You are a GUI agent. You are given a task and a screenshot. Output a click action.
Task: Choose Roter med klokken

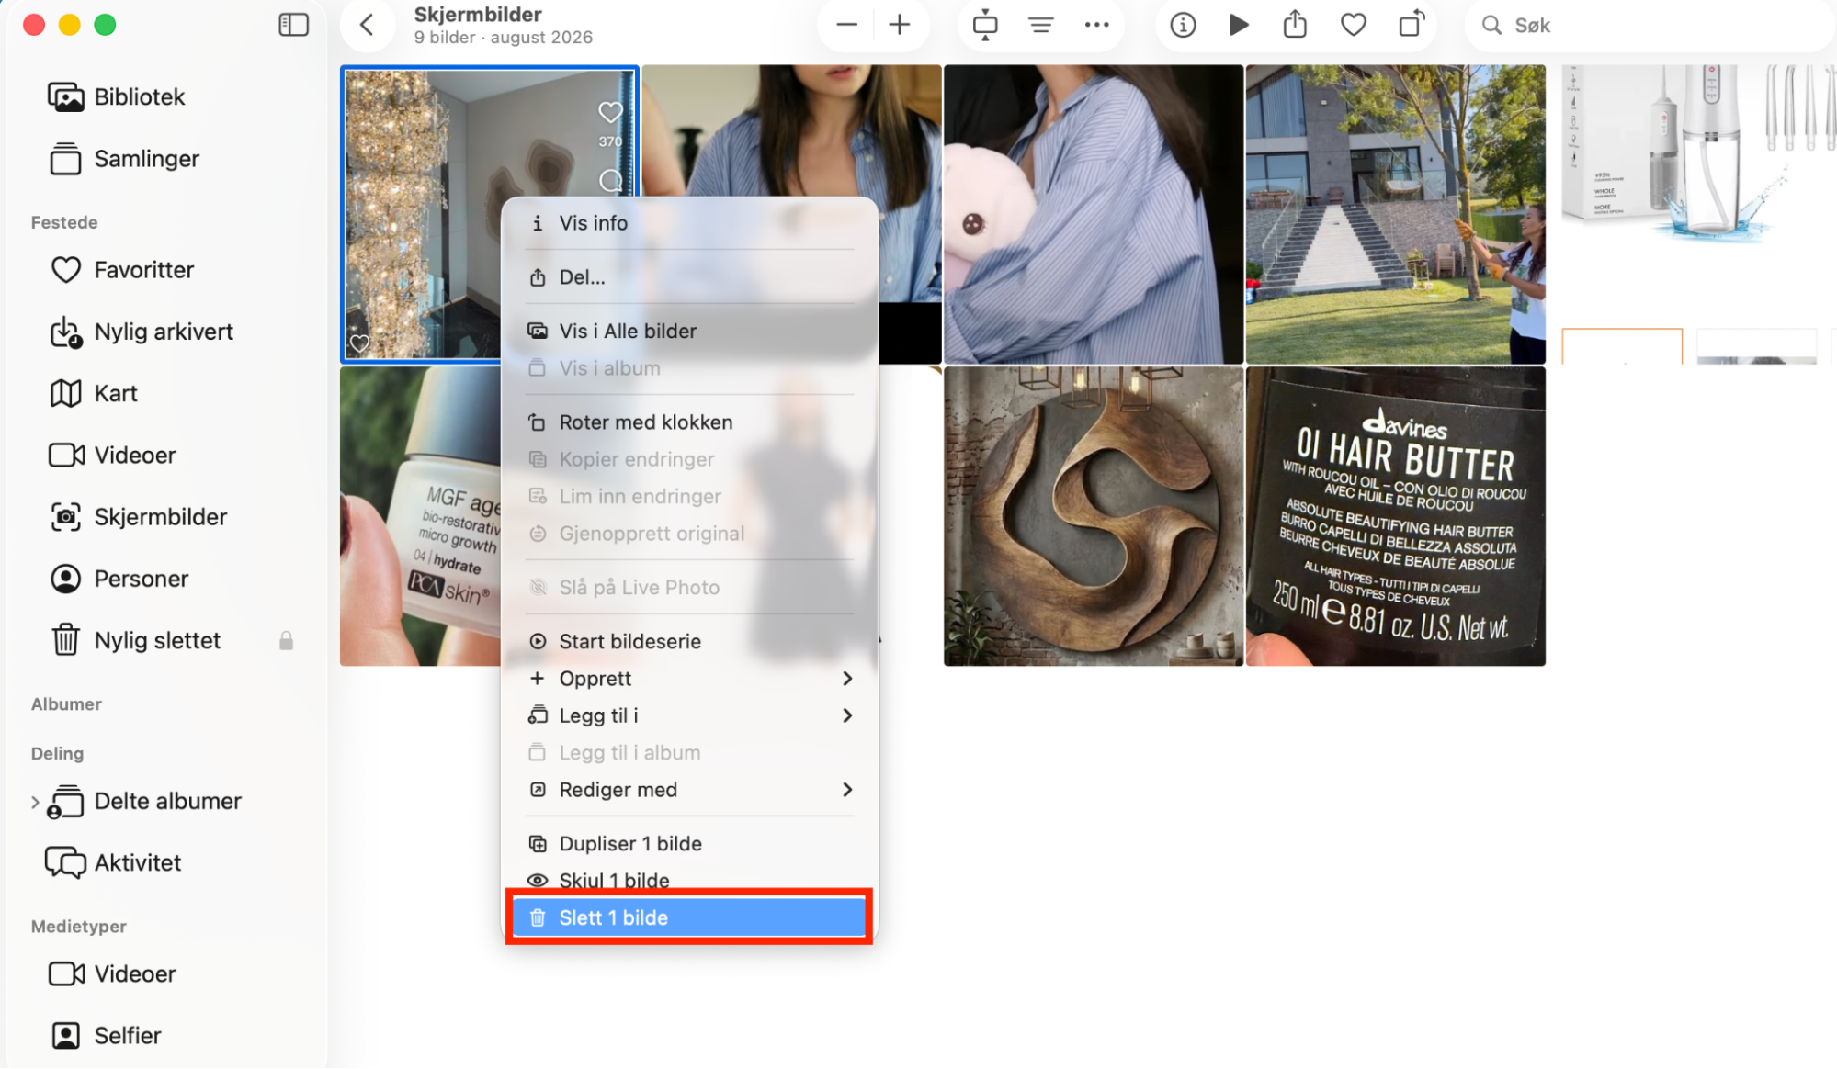(x=689, y=422)
